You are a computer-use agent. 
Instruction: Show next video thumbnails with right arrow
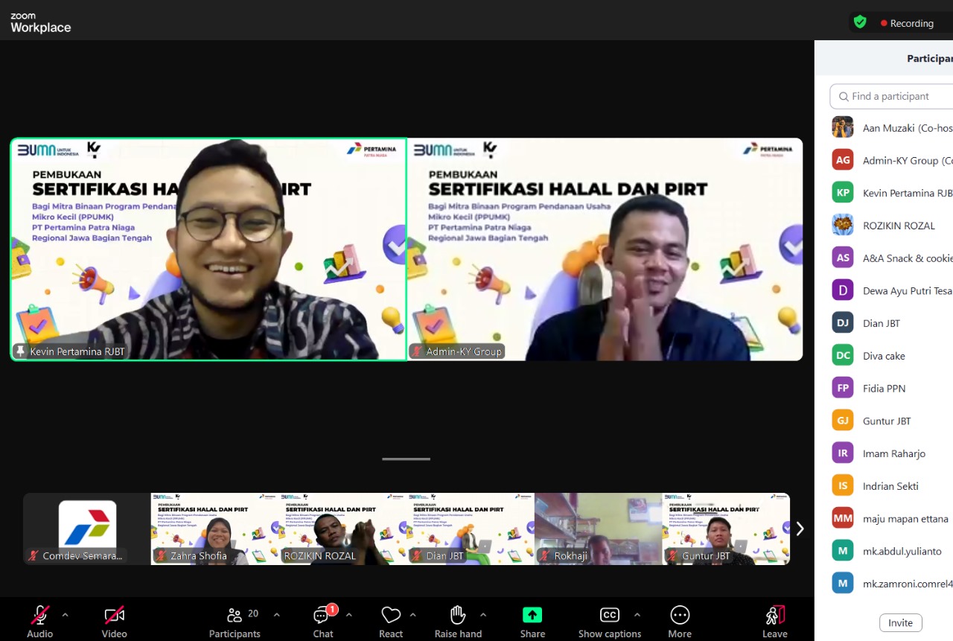[x=800, y=529]
